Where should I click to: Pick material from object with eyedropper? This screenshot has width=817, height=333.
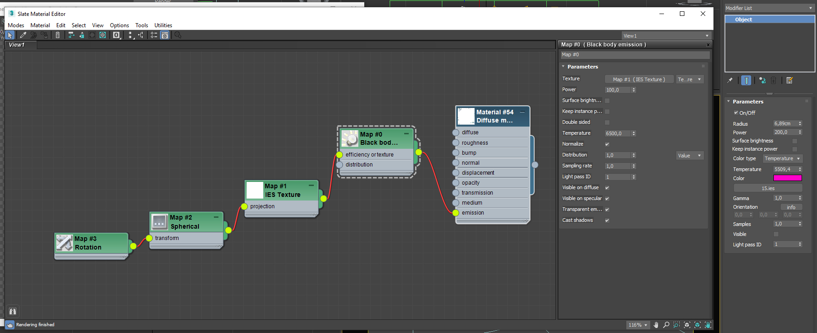(x=23, y=35)
